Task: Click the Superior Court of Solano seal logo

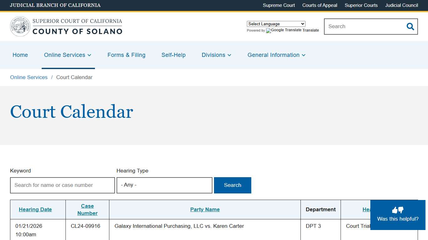Action: (20, 26)
